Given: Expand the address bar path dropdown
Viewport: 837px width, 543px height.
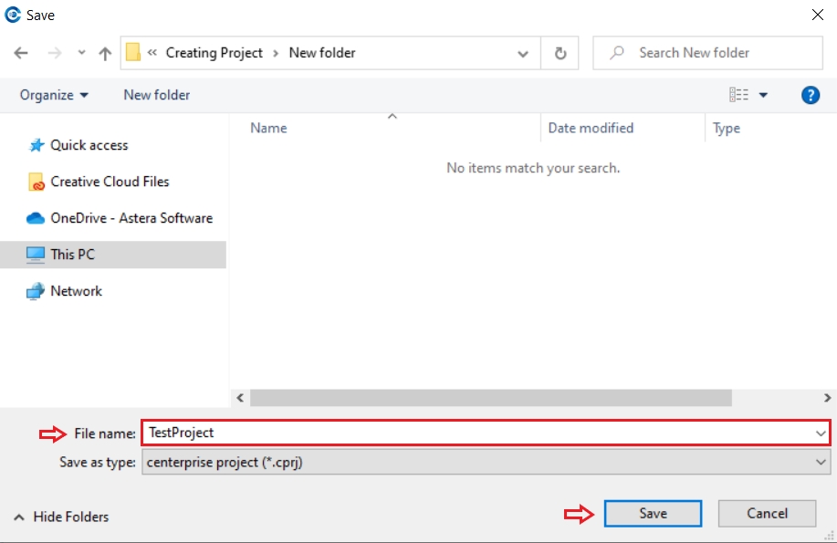Looking at the screenshot, I should pos(523,53).
